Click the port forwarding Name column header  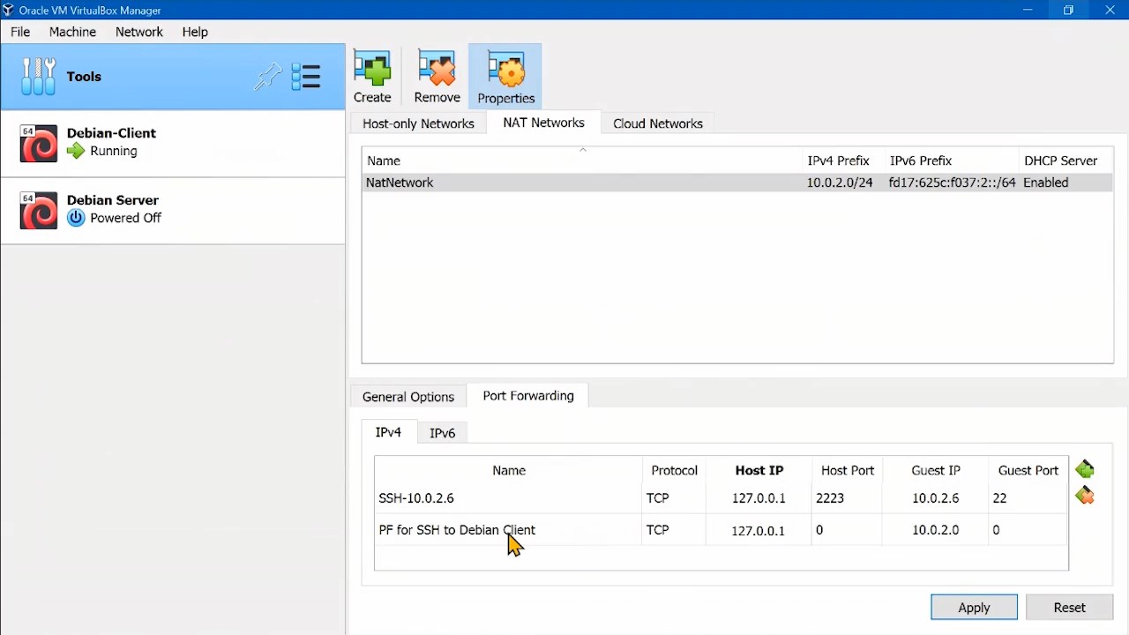pos(509,470)
